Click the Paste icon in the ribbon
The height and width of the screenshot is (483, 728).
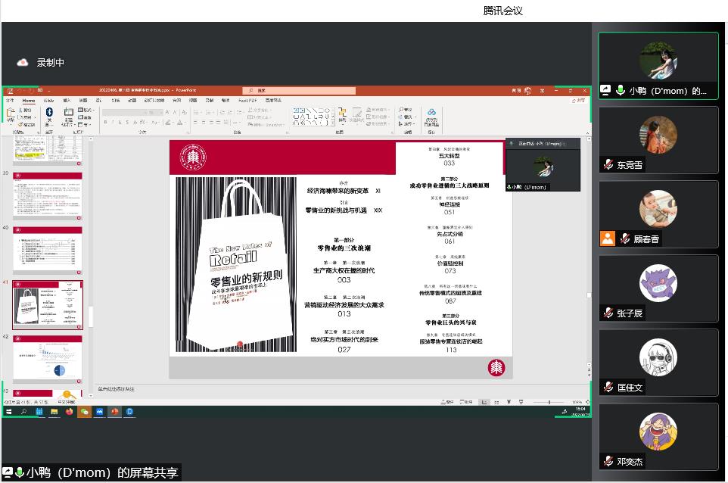click(x=11, y=114)
